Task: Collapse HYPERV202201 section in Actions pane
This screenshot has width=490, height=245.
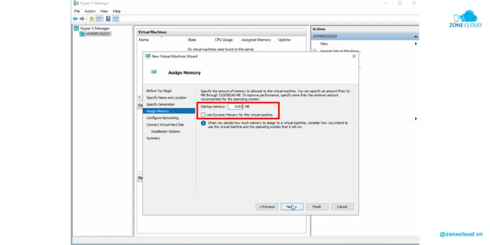Action: click(x=415, y=36)
